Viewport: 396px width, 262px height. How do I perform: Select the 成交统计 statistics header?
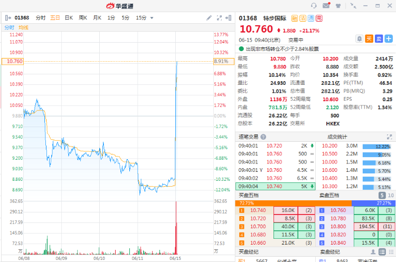point(337,137)
